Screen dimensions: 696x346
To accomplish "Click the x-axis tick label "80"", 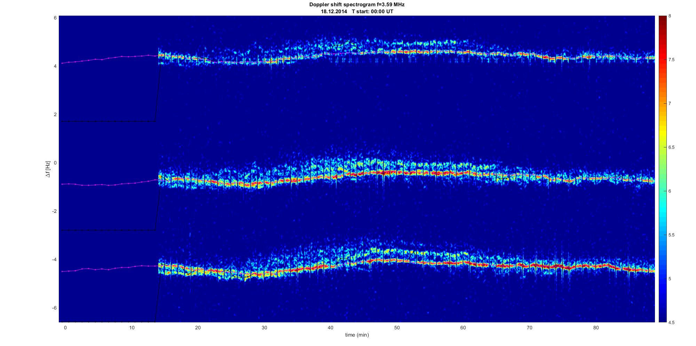I will (x=596, y=328).
